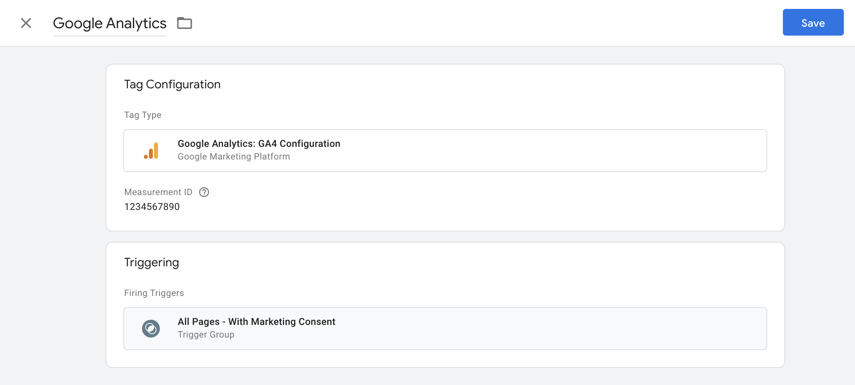
Task: Click the Tag Type label above the card
Action: [x=143, y=115]
